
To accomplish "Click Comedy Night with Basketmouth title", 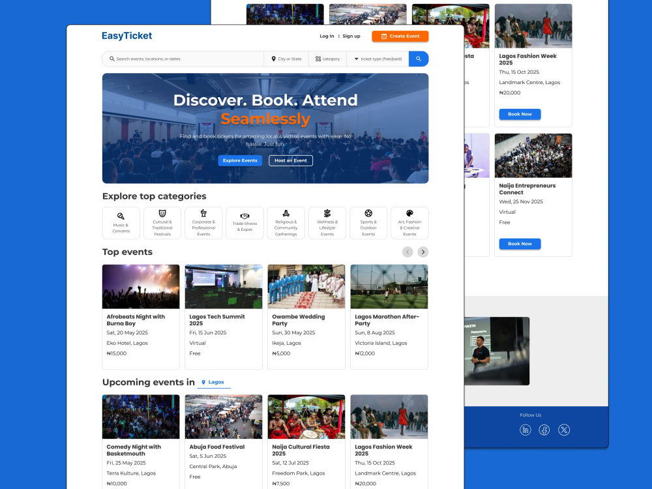I will [x=134, y=450].
